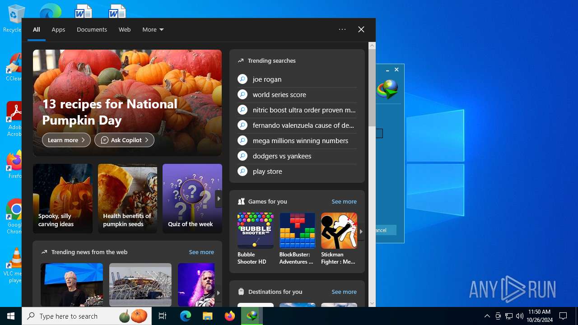Open Health benefits of pumpkin seeds card
The width and height of the screenshot is (578, 325).
coord(128,199)
